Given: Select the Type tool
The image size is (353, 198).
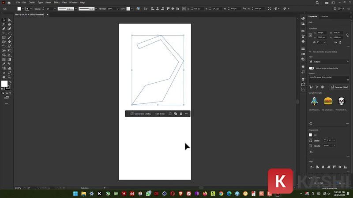Looking at the screenshot, I should pos(4,33).
